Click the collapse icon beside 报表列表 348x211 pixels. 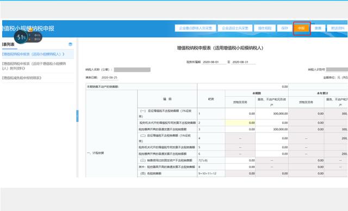(x=70, y=44)
